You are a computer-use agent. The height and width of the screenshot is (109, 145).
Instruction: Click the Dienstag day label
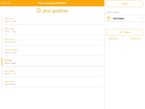click(9, 29)
